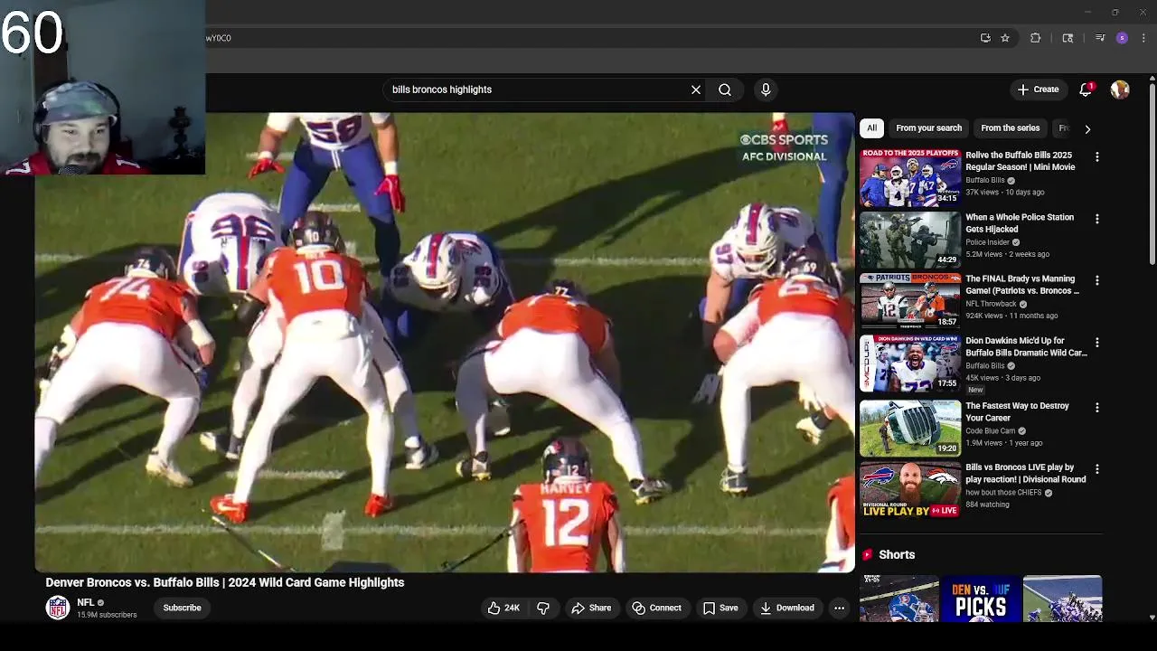Open the notifications bell
The image size is (1157, 651).
[1086, 90]
